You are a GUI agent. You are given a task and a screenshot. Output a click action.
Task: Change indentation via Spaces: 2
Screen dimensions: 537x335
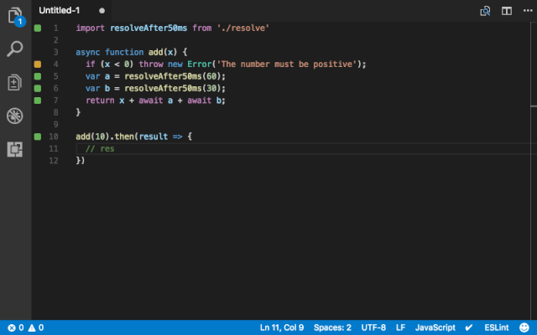point(332,327)
